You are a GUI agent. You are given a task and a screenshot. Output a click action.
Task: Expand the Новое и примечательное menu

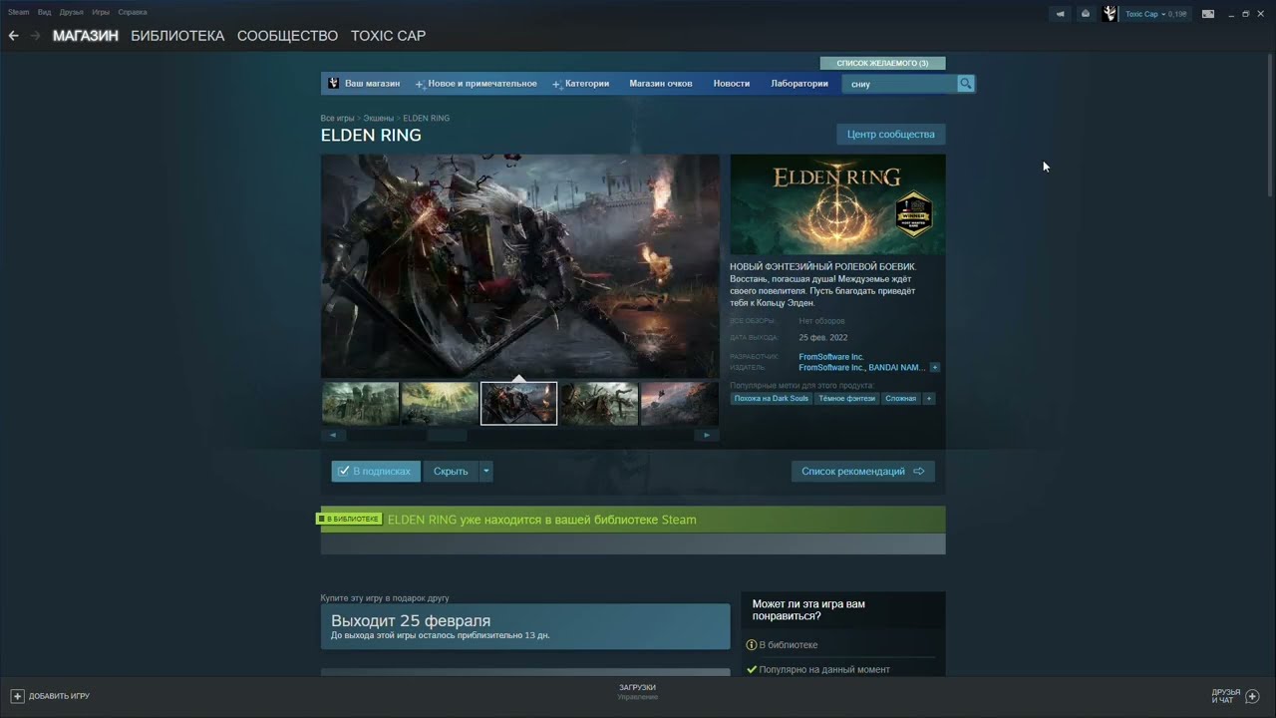(477, 84)
